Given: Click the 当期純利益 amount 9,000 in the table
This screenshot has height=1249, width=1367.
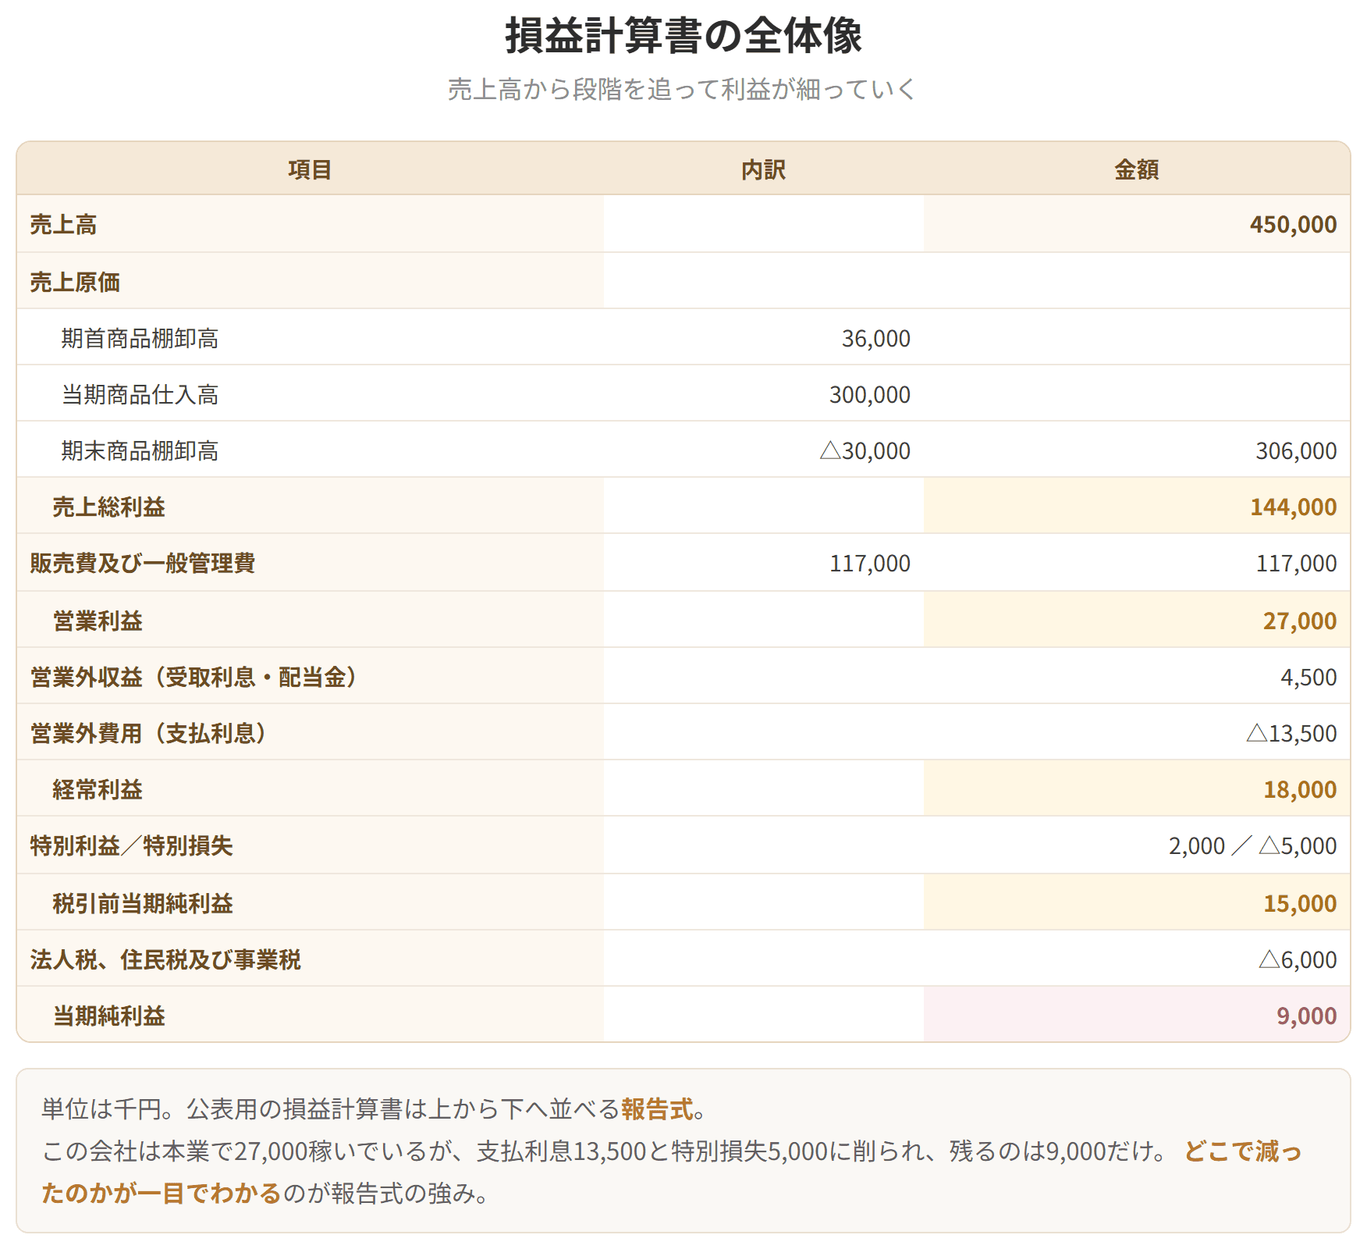Looking at the screenshot, I should [x=1306, y=1016].
